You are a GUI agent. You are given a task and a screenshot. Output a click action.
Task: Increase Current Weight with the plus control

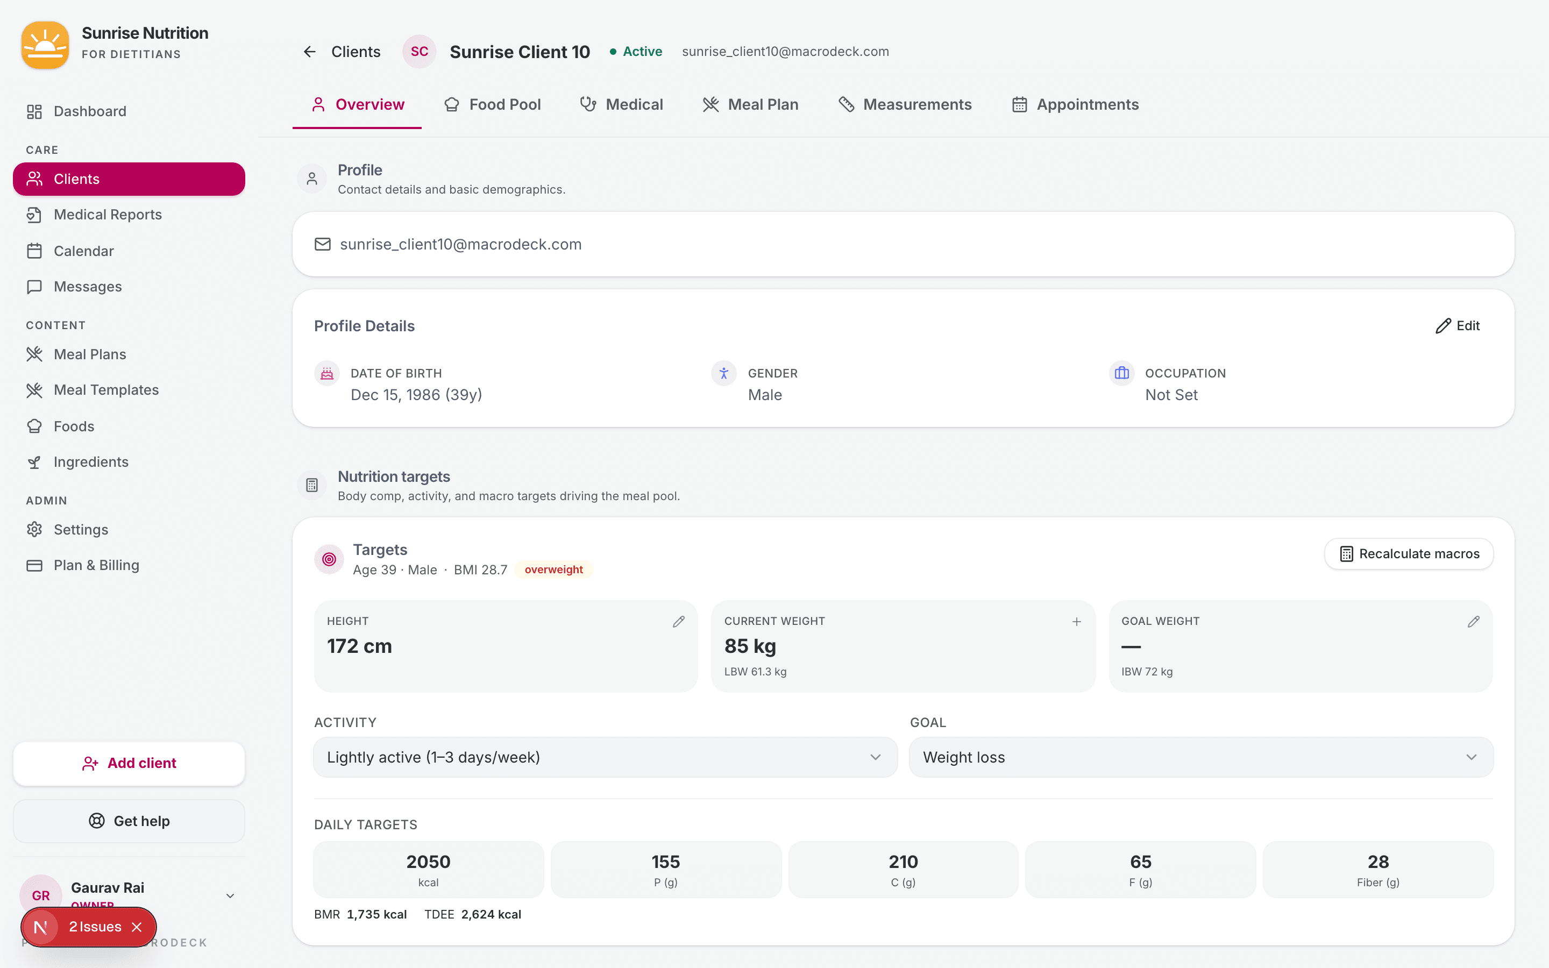tap(1076, 621)
